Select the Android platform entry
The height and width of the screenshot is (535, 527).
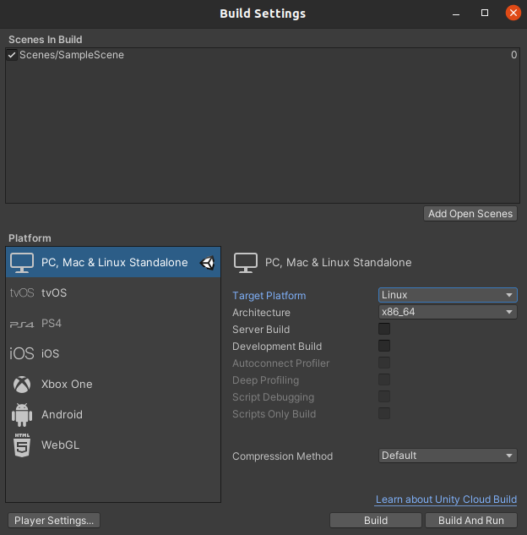pyautogui.click(x=62, y=415)
